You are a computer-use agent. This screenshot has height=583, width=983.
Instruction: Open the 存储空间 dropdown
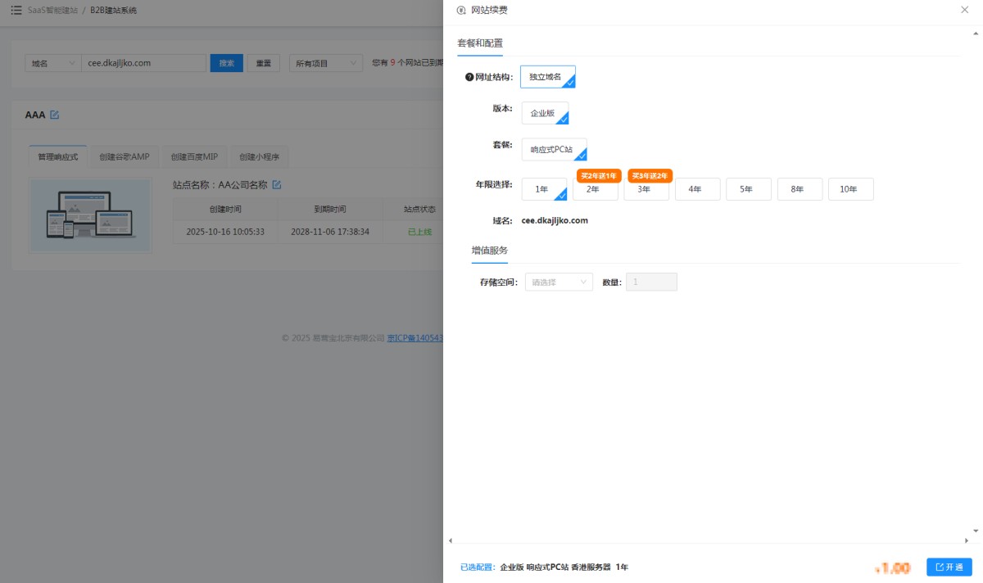click(x=559, y=282)
